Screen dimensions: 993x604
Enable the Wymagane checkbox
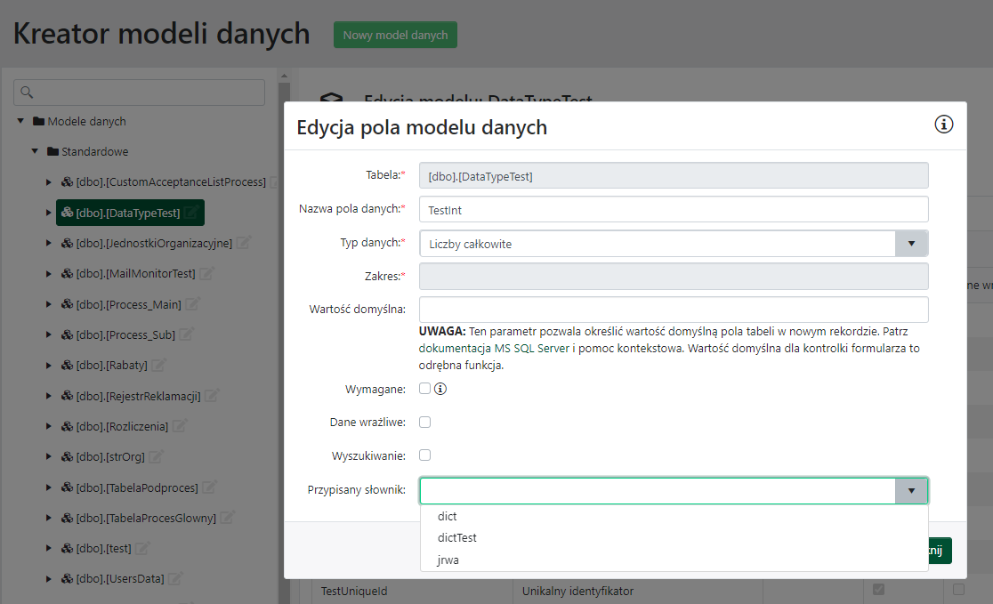click(x=425, y=388)
